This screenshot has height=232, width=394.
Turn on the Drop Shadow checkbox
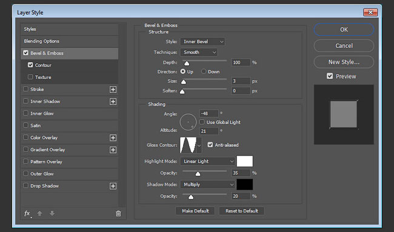coord(25,185)
